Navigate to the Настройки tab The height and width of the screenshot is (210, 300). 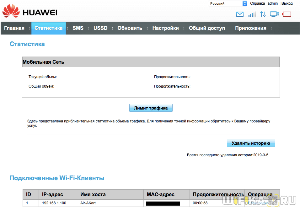(x=165, y=28)
